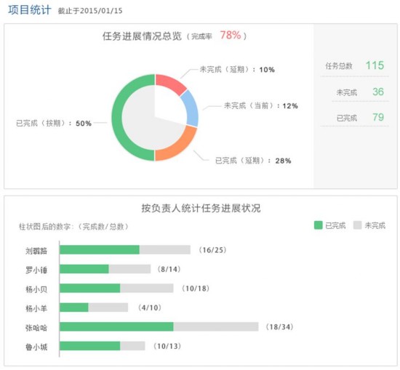The width and height of the screenshot is (400, 370).
Task: Select the red 未完成(延期) donut segment
Action: click(x=171, y=83)
